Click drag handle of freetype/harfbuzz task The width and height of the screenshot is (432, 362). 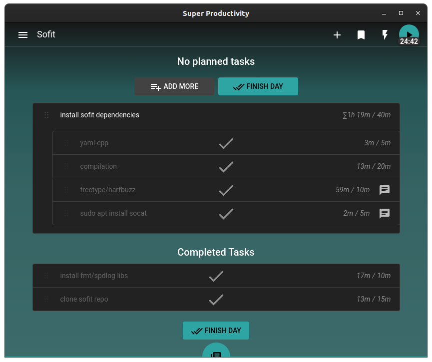pos(66,190)
